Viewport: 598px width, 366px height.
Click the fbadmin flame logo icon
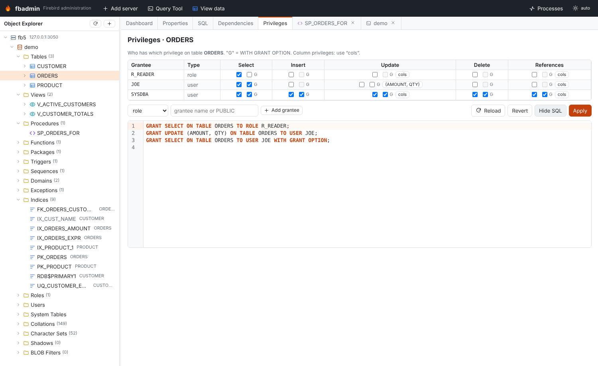[8, 8]
